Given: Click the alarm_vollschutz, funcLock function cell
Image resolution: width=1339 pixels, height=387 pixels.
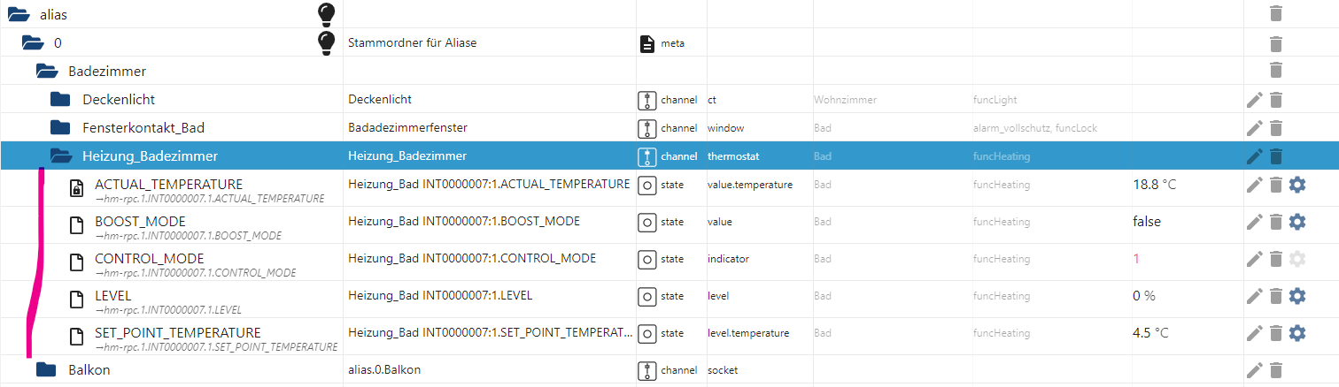Looking at the screenshot, I should pos(1035,128).
